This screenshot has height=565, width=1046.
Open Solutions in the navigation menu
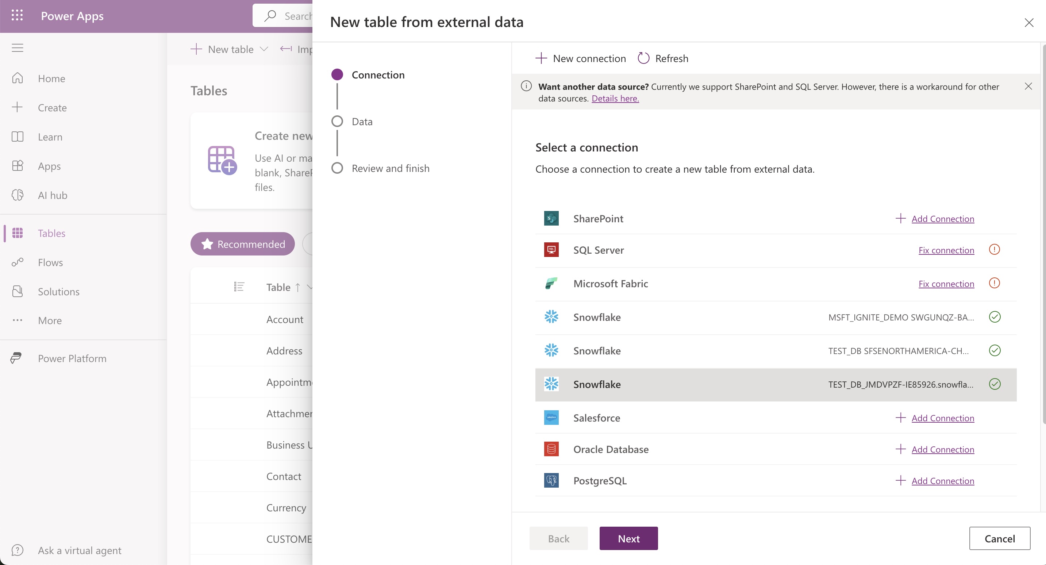(58, 292)
